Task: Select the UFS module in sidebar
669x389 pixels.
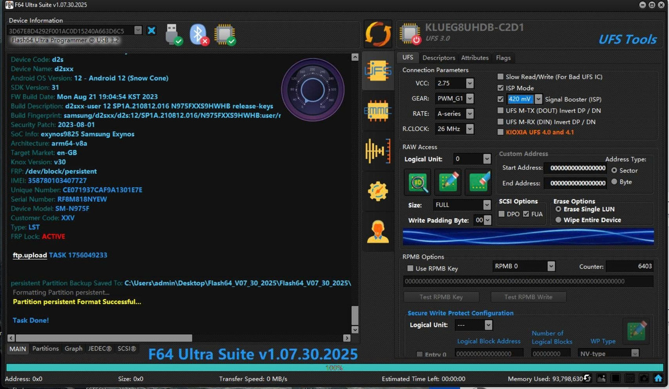Action: (x=378, y=71)
